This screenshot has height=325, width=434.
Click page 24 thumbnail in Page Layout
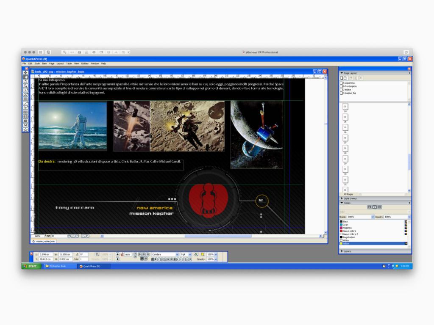pos(345,107)
